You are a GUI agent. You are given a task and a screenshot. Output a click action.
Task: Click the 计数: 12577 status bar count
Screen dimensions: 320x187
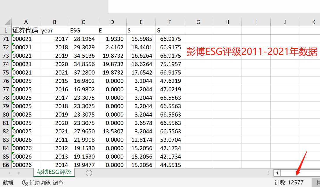point(289,183)
